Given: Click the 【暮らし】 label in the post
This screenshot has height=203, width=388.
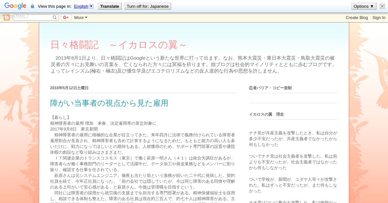Looking at the screenshot, I should [x=61, y=117].
